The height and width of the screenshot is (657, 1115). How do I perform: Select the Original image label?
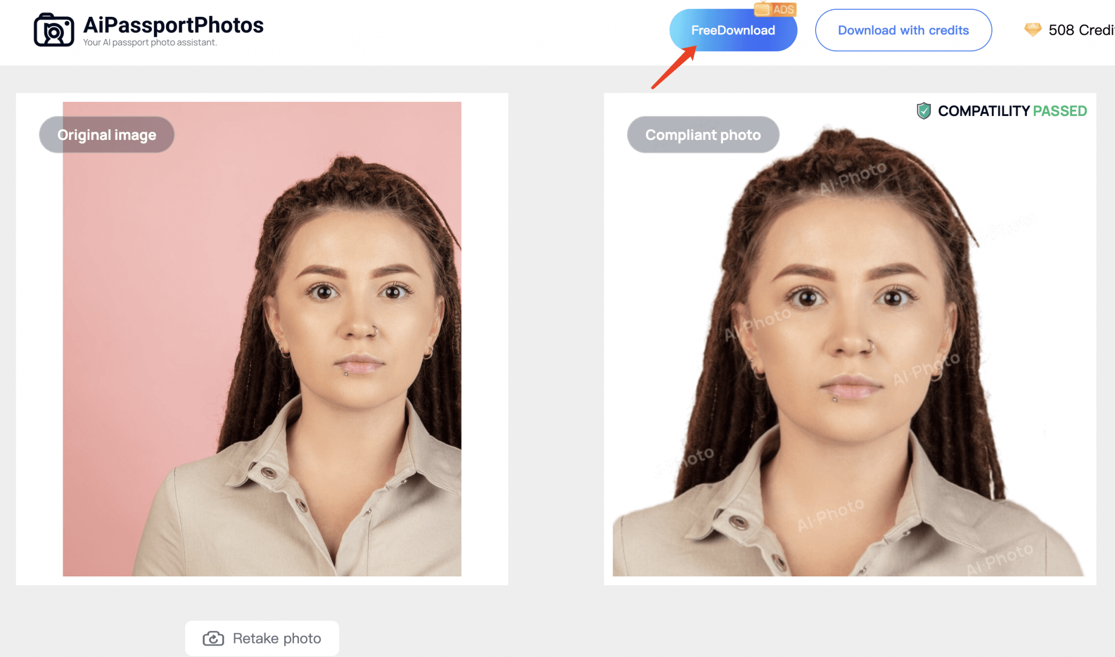tap(107, 135)
